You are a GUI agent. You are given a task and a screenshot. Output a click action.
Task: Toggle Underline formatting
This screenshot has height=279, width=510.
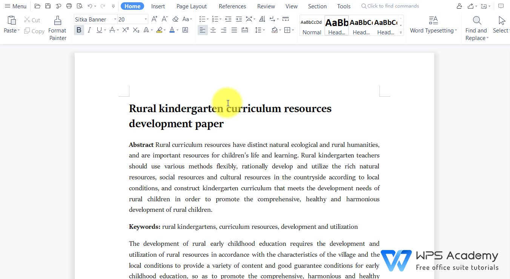(x=99, y=30)
